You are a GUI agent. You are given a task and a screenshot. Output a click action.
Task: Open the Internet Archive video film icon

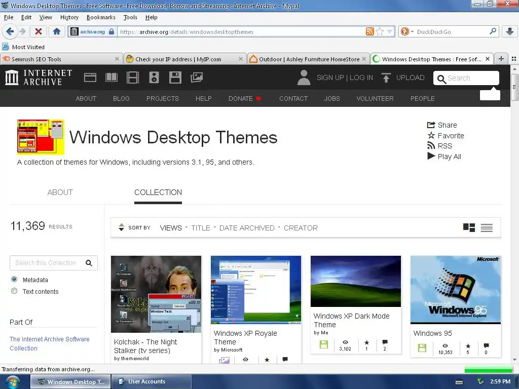[x=133, y=77]
